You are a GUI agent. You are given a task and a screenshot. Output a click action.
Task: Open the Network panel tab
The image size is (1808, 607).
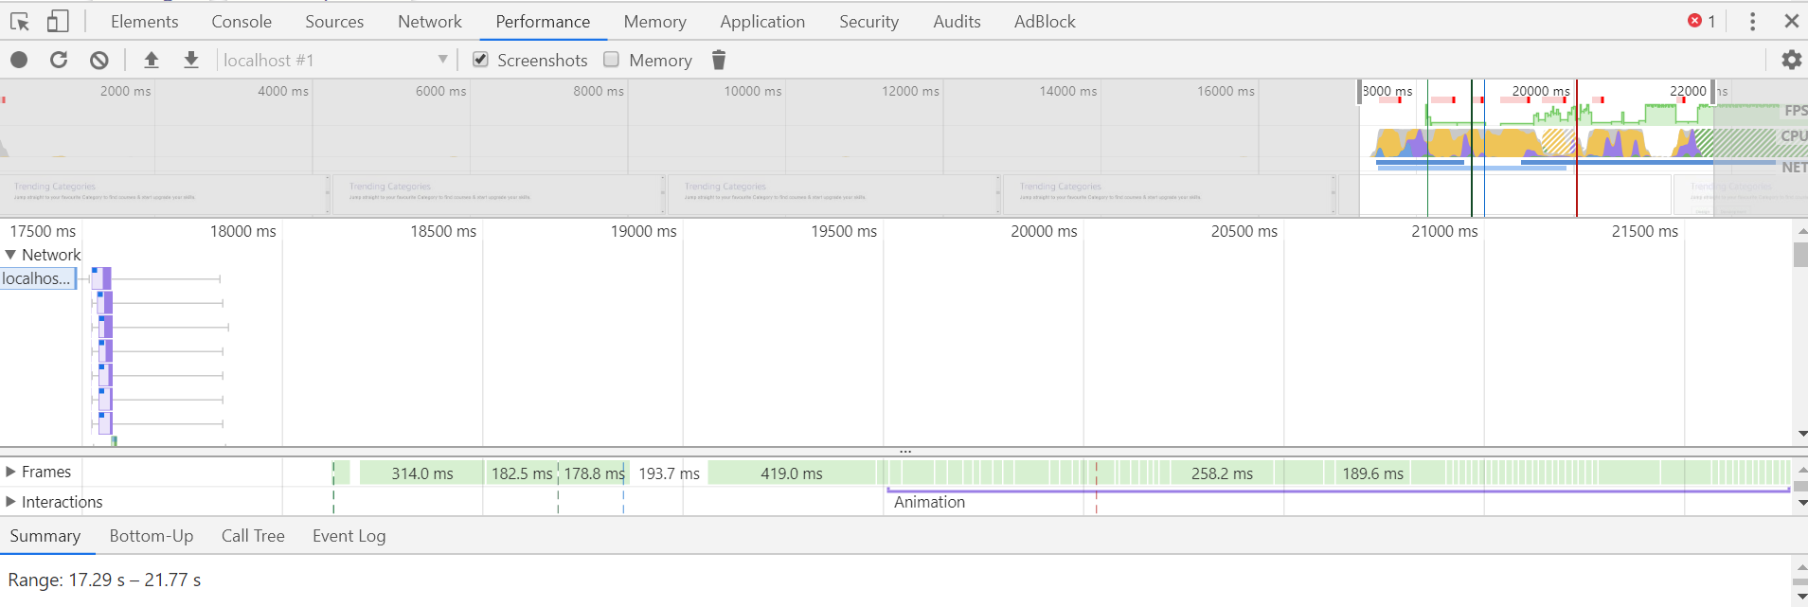pos(430,21)
